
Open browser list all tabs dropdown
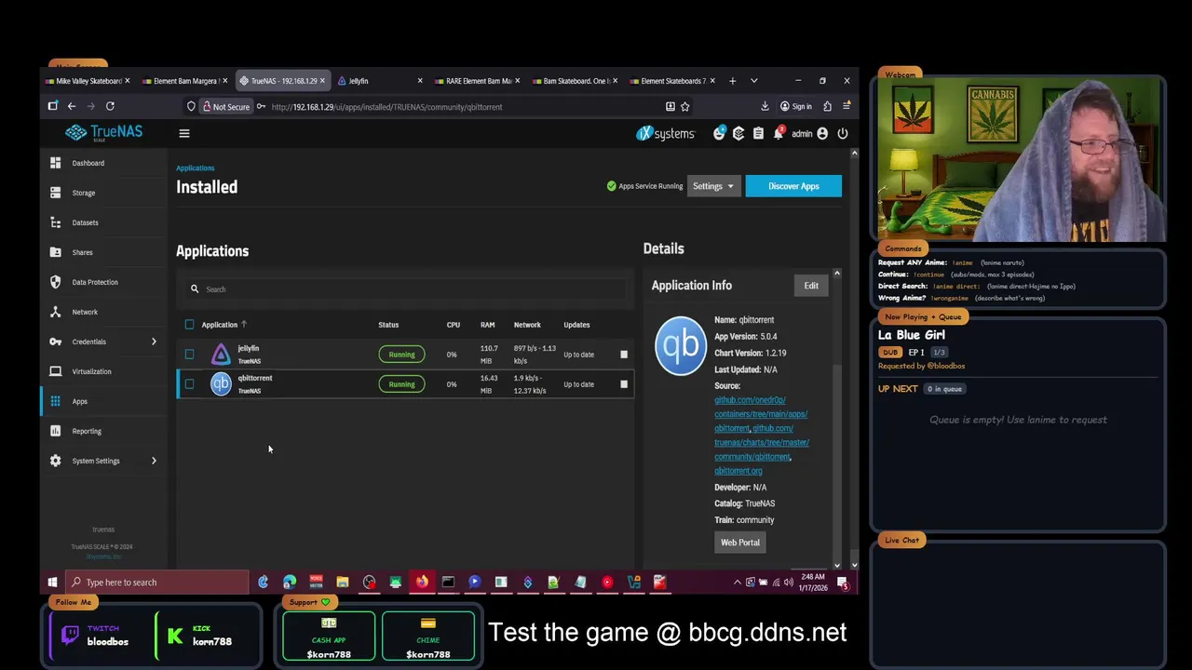pos(754,81)
